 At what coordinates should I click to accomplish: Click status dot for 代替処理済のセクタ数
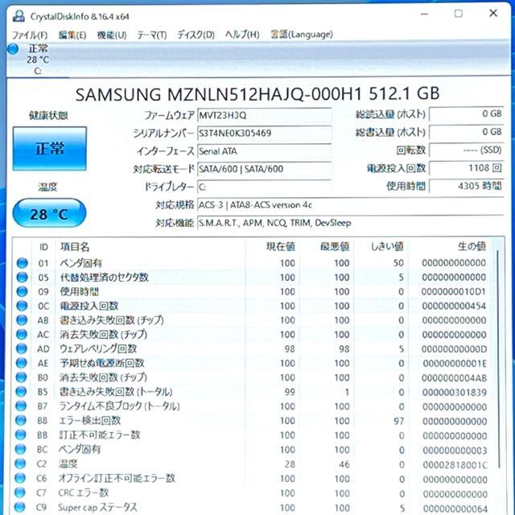pyautogui.click(x=22, y=277)
